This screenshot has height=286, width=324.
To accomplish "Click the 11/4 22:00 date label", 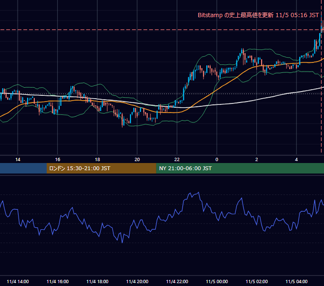I will tap(177, 281).
